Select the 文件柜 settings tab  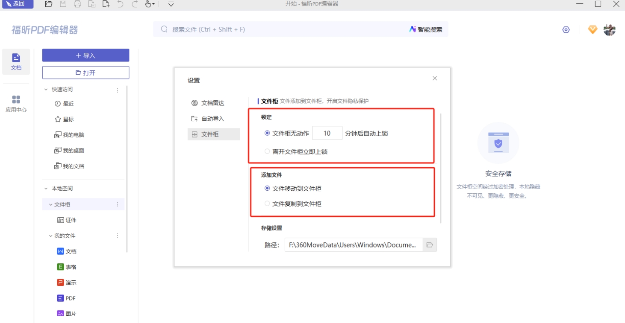pyautogui.click(x=213, y=134)
